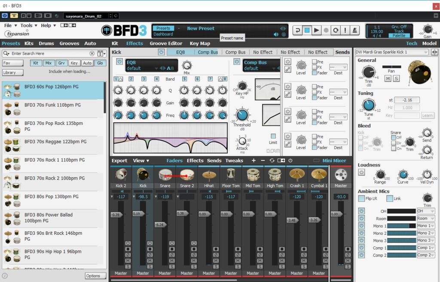Open the EQ8 default preset dropdown
Viewport: 440px width, 282px height.
(x=156, y=68)
